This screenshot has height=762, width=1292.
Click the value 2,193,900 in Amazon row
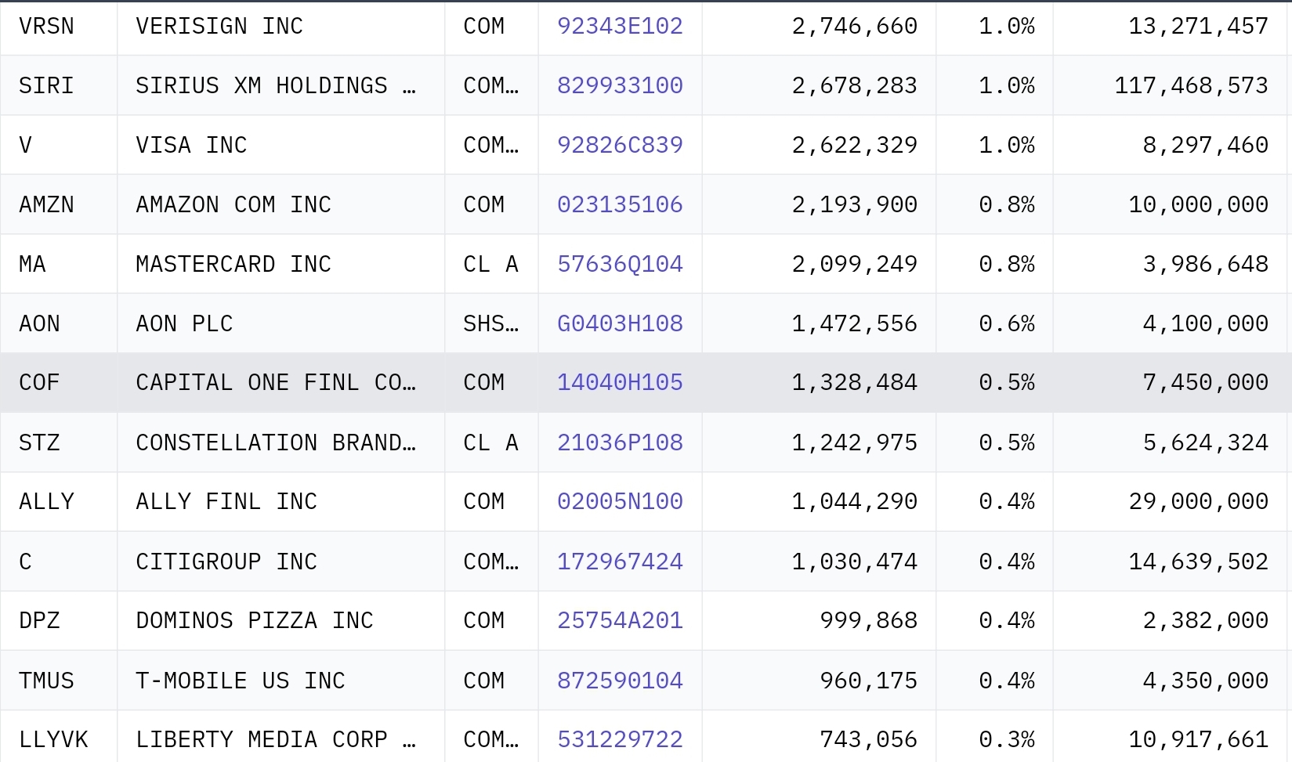[x=854, y=204]
